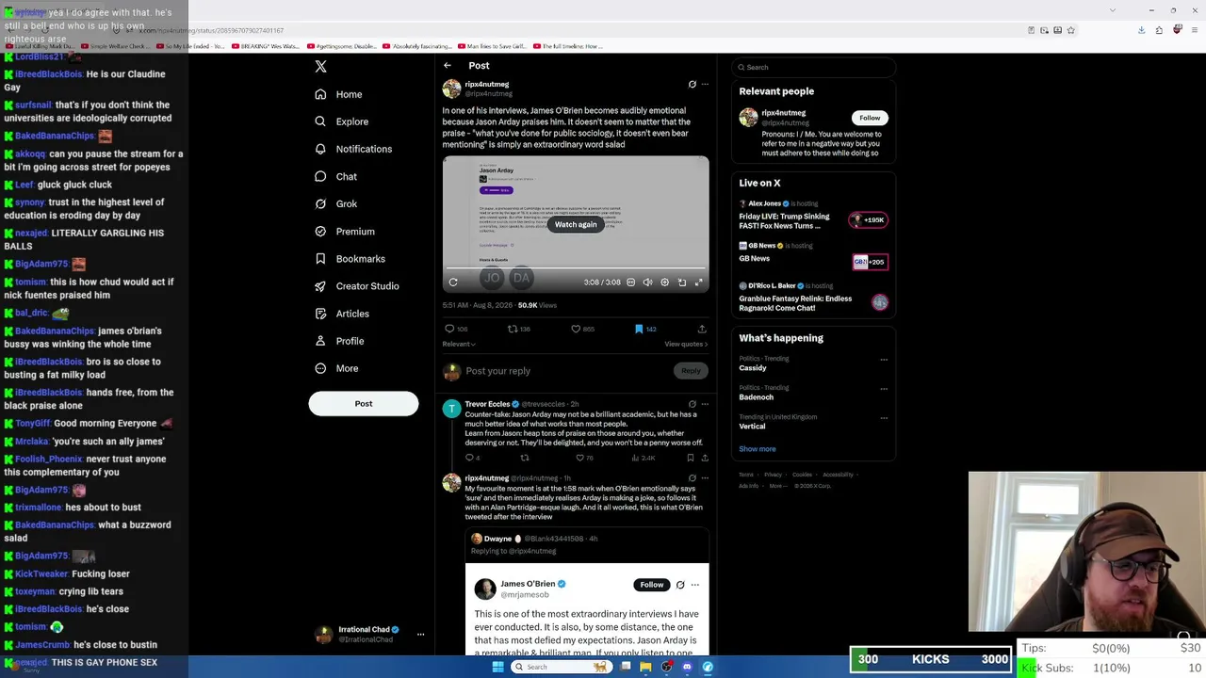Share Trevor Eccles' reply
Viewport: 1206px width, 678px height.
pos(705,458)
